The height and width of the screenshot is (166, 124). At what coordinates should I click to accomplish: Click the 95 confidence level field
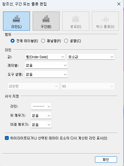pos(88,86)
